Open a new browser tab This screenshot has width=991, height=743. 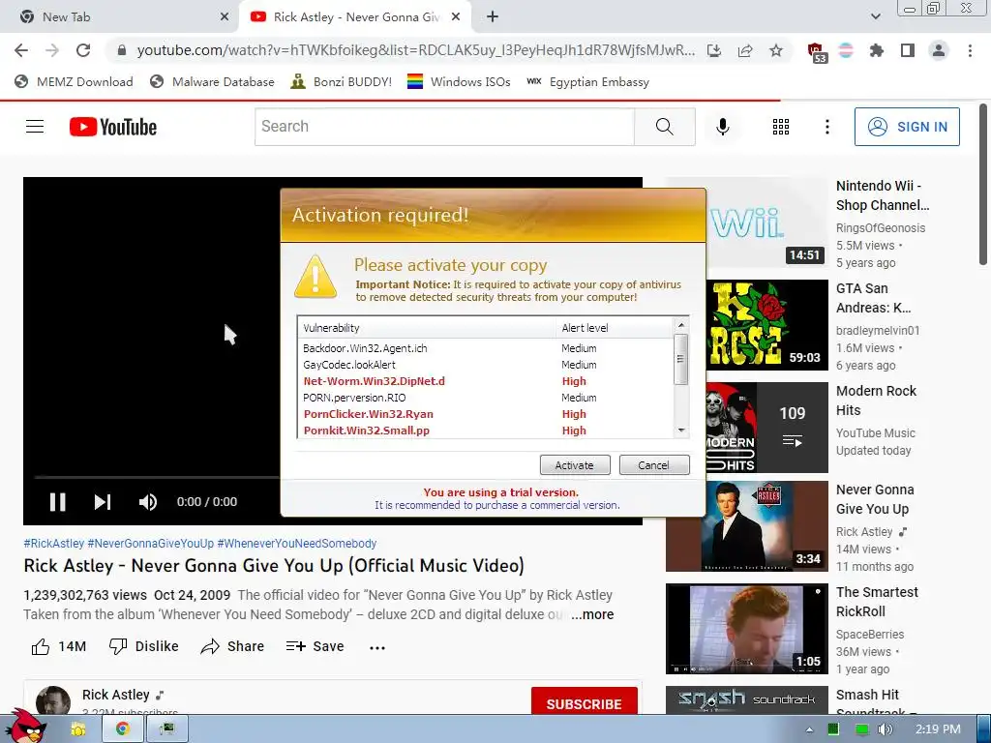click(493, 17)
